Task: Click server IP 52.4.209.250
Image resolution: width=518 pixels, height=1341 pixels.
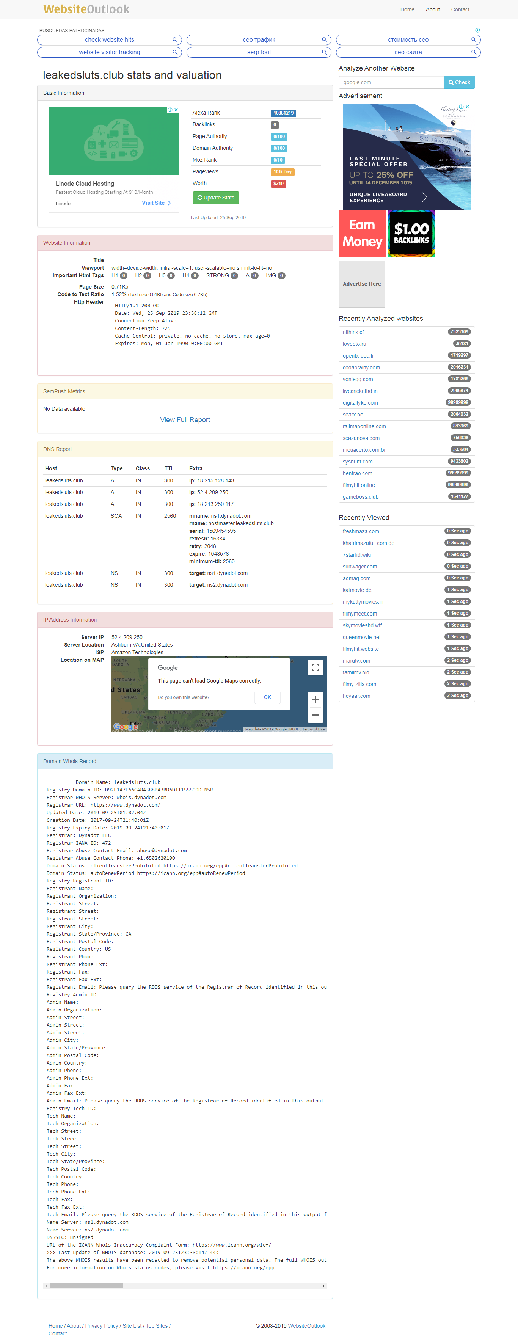Action: [x=127, y=637]
